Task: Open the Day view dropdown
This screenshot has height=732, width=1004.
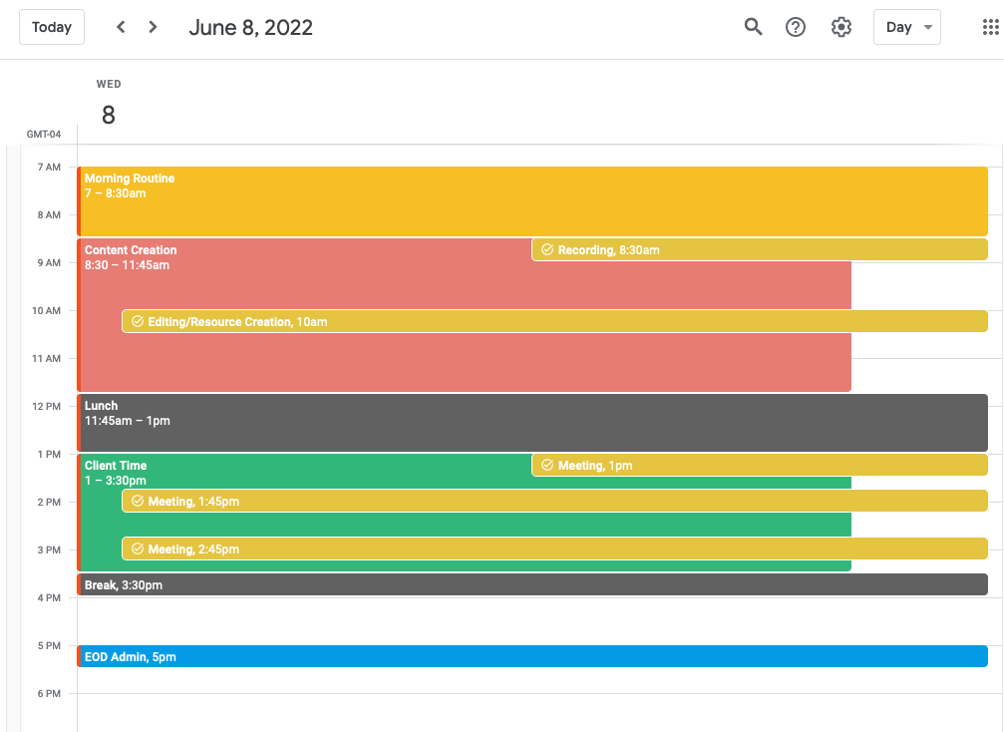Action: click(906, 27)
